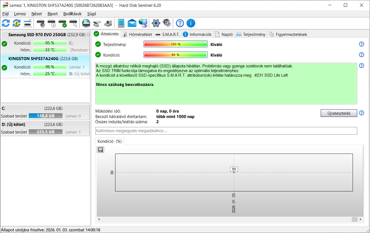Viewport: 370px width, 233px height.
Task: Switch to the Áttekintés tab
Action: 106,34
